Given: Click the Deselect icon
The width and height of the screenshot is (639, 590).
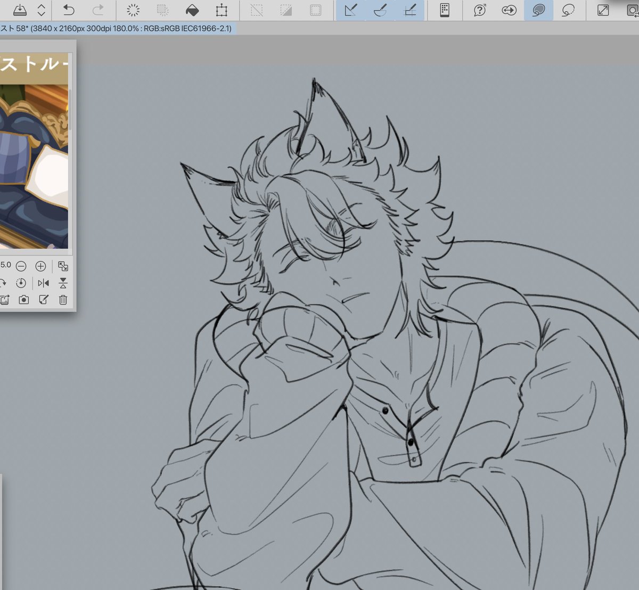Looking at the screenshot, I should point(257,10).
